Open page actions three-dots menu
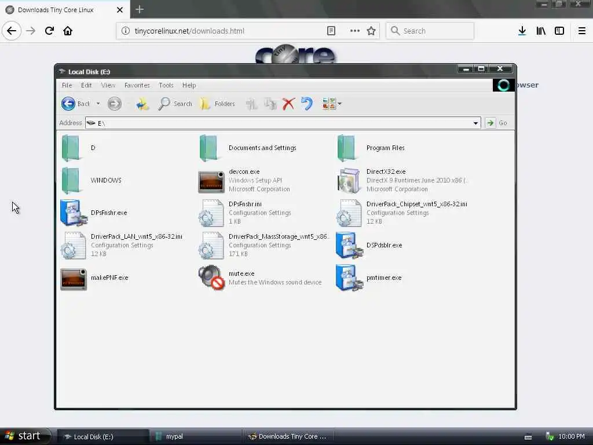Image resolution: width=593 pixels, height=445 pixels. [355, 31]
